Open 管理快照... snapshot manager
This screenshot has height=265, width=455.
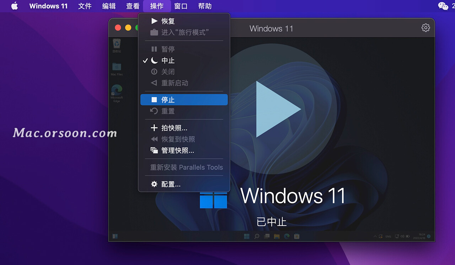coord(184,150)
